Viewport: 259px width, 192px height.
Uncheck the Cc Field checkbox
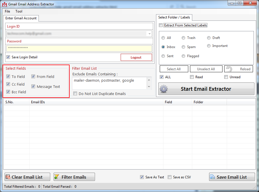click(8, 84)
